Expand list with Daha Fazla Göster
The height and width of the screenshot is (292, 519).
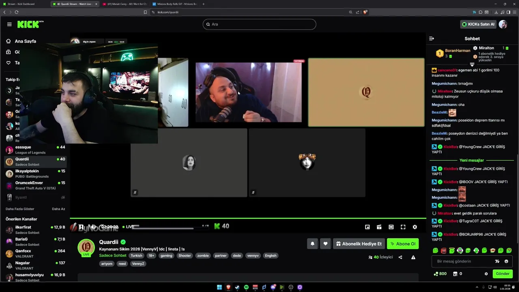point(20,209)
